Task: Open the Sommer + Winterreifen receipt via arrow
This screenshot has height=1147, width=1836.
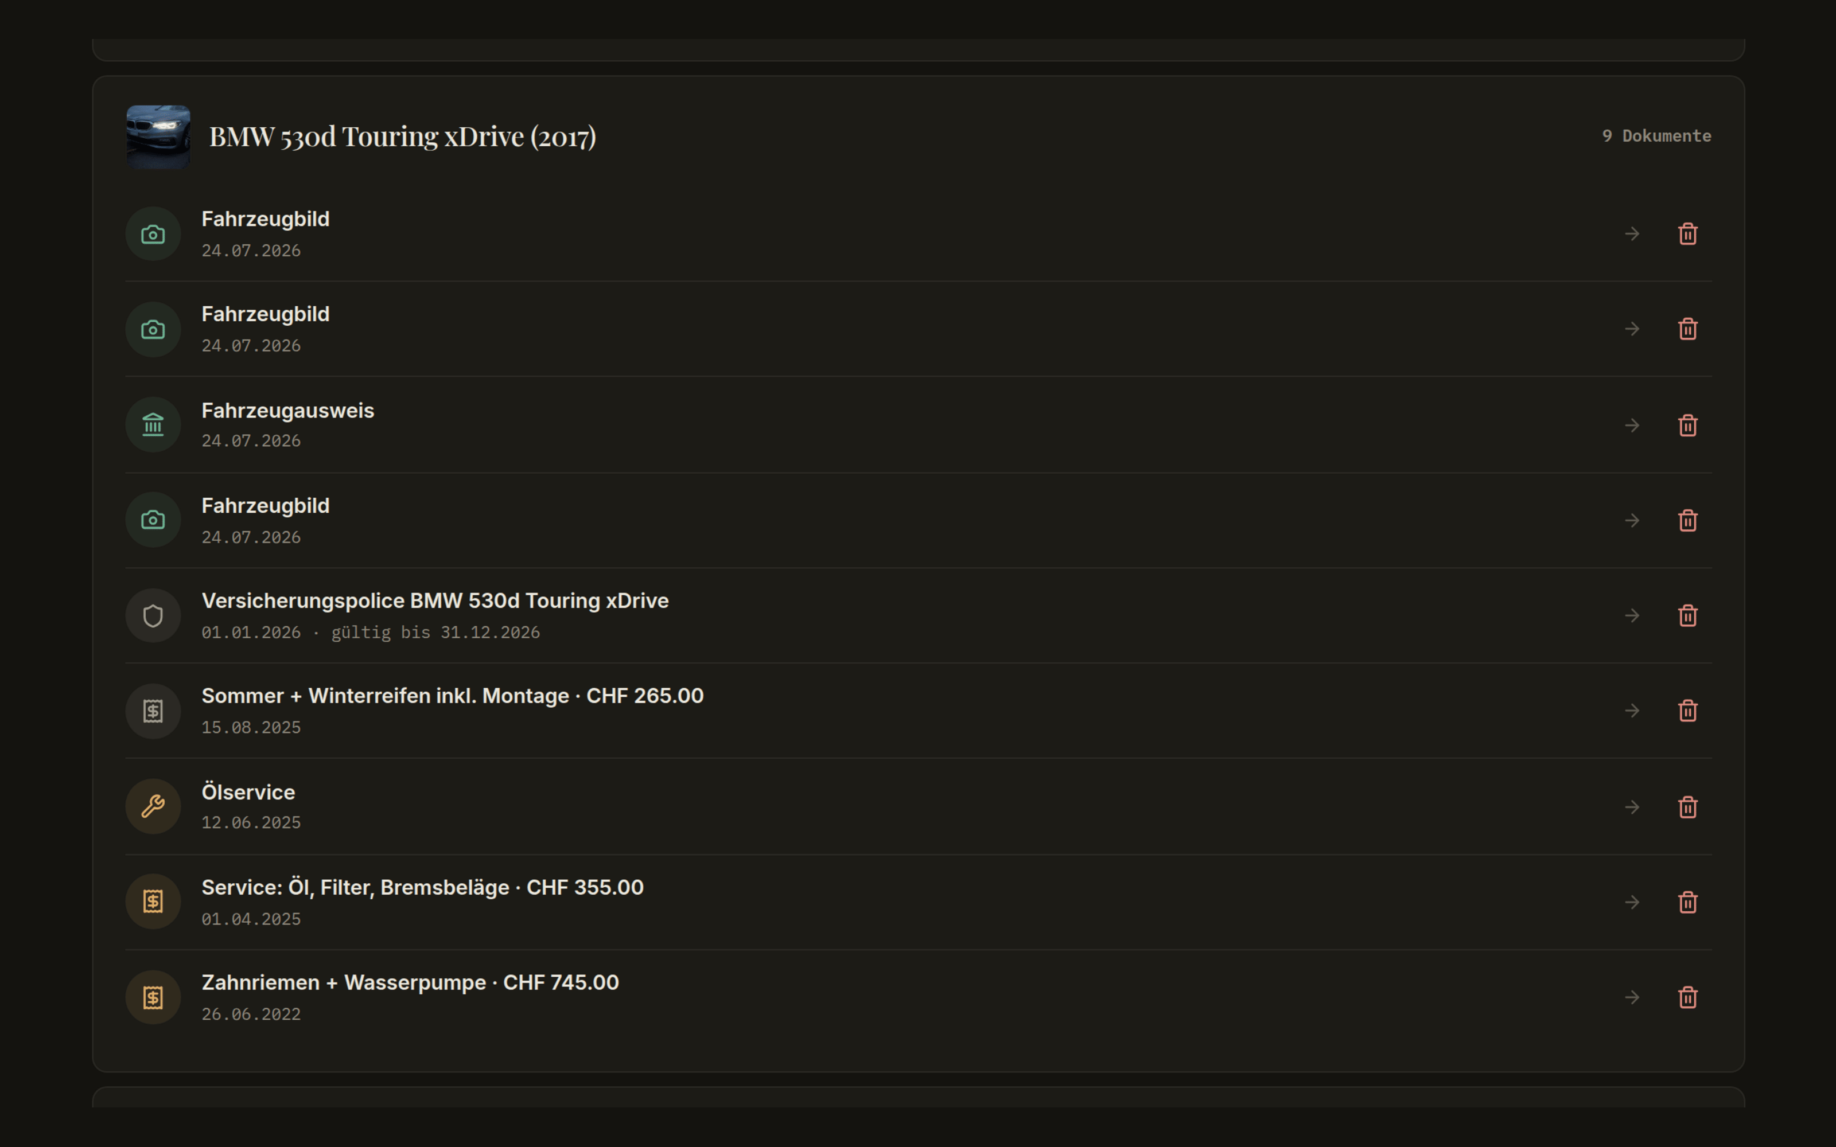Action: [x=1632, y=711]
